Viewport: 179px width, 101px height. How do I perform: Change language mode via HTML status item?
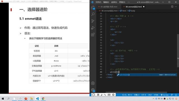(x=156, y=95)
